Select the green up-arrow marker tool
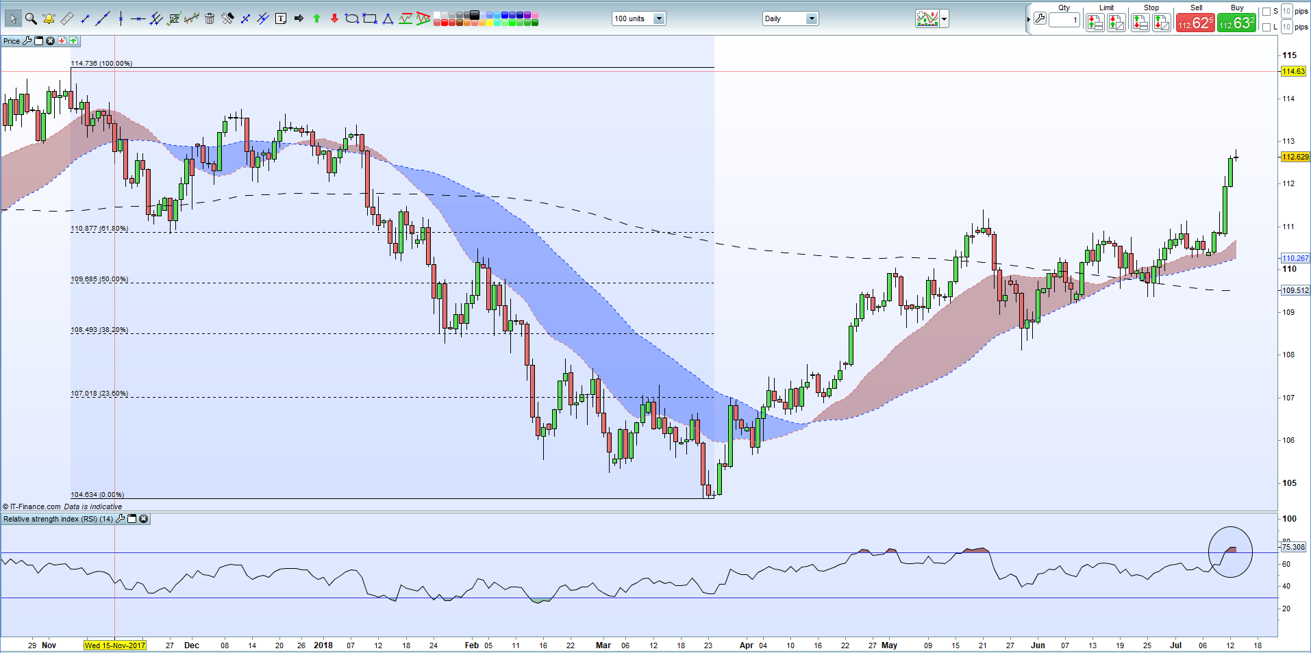 (x=316, y=18)
